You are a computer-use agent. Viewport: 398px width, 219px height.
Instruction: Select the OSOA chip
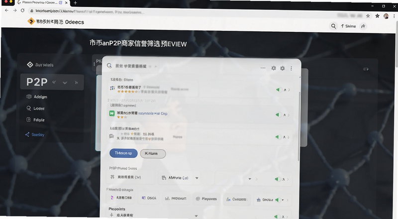(149, 198)
